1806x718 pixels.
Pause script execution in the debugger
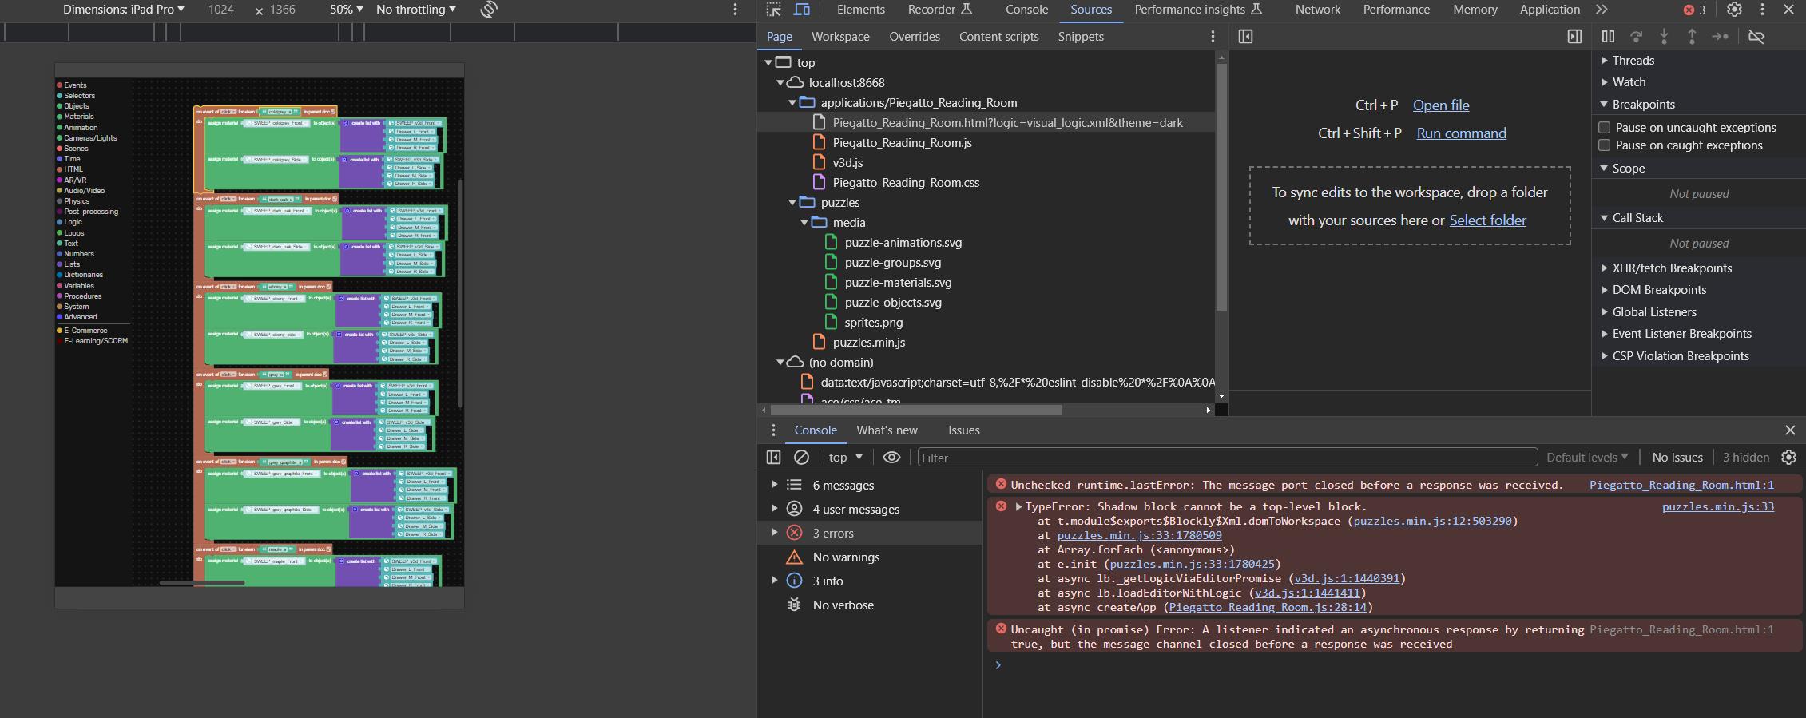(1608, 37)
